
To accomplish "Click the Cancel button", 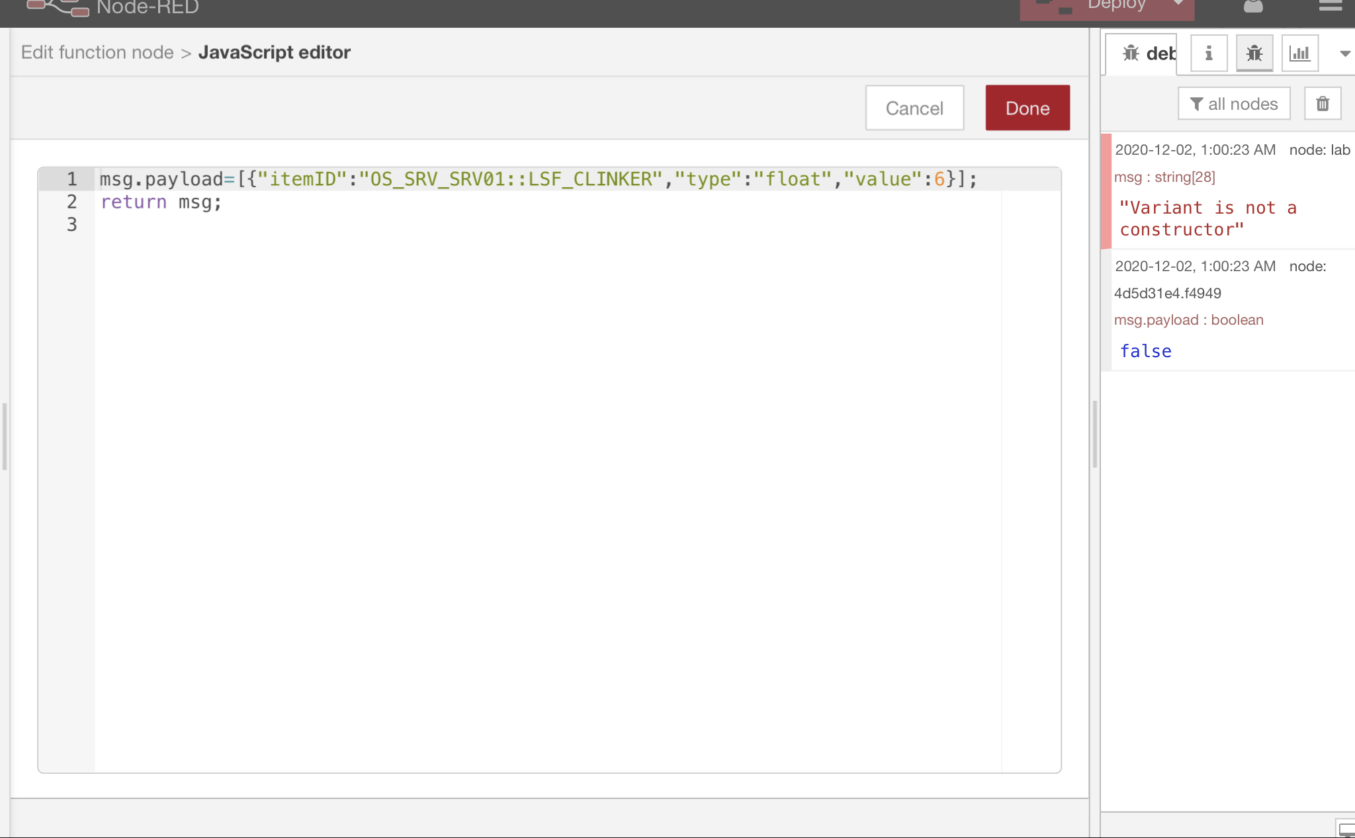I will pyautogui.click(x=914, y=107).
